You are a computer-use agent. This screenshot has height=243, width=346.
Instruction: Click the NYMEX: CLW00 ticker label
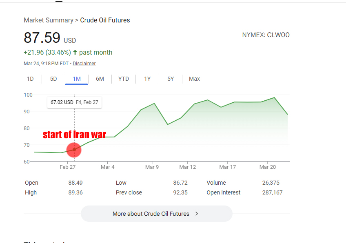click(266, 35)
